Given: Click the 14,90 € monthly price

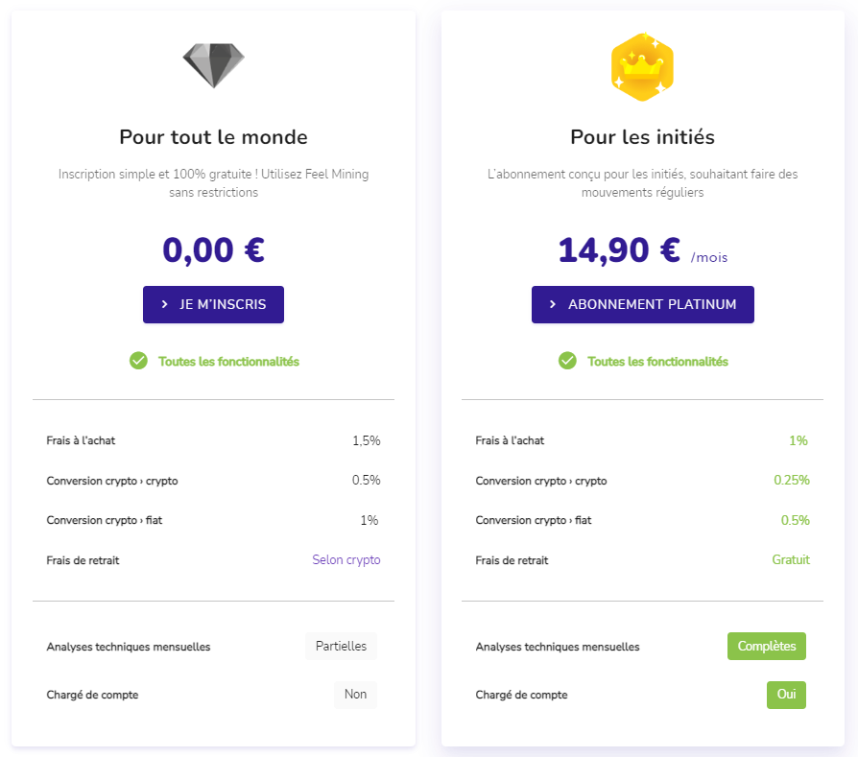Looking at the screenshot, I should click(619, 250).
